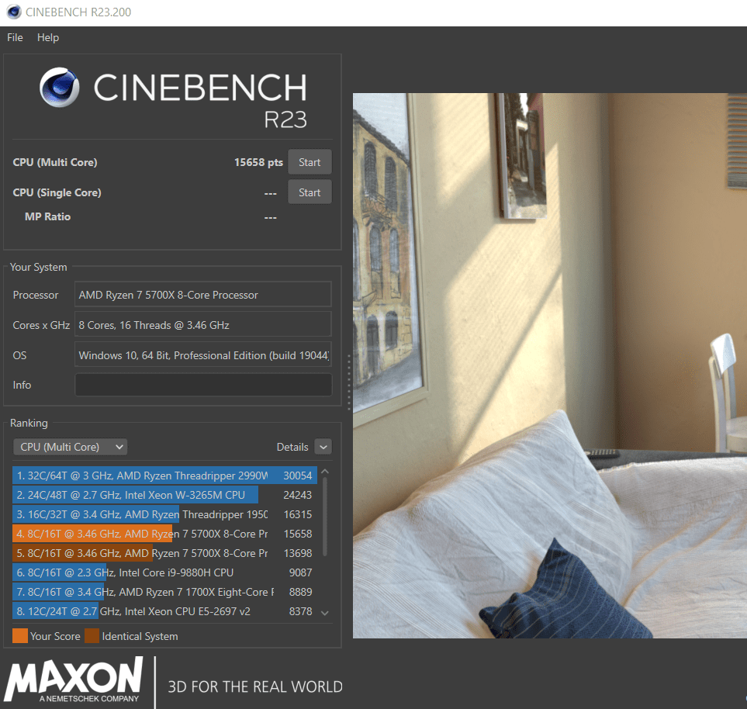Click the rendered room preview image
The width and height of the screenshot is (747, 709).
click(x=550, y=365)
